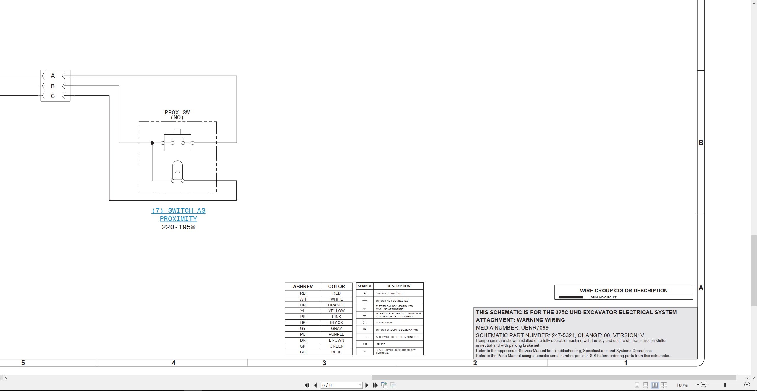Click the COLOR table header
The height and width of the screenshot is (391, 757).
(337, 286)
